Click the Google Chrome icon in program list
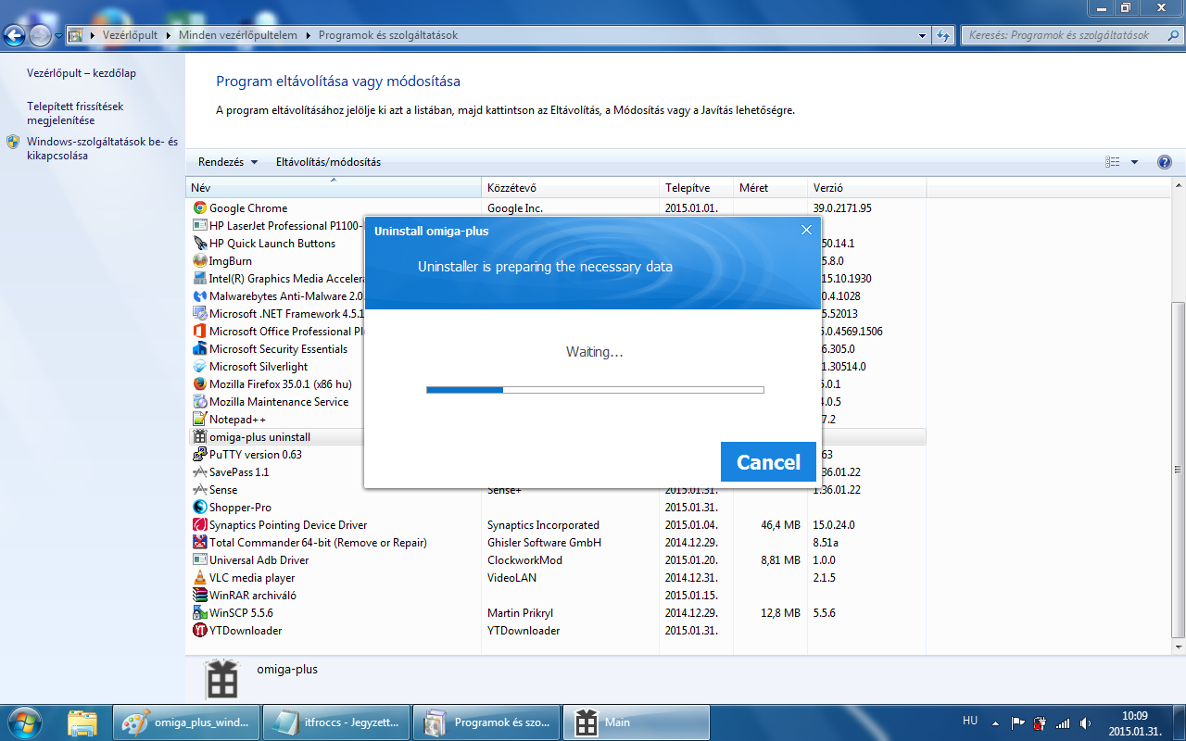1186x741 pixels. [199, 208]
